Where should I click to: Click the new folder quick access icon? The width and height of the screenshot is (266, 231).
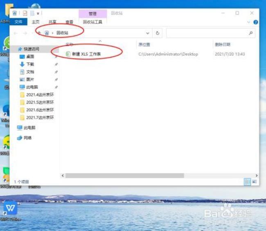click(32, 13)
